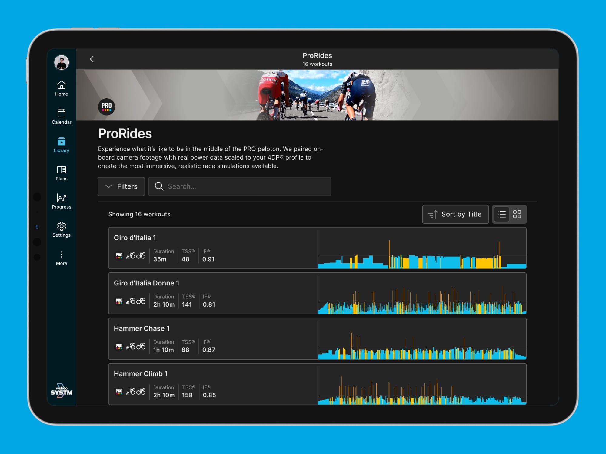Click PRO icon in Hammer Climb 1 row
The width and height of the screenshot is (606, 454).
119,392
